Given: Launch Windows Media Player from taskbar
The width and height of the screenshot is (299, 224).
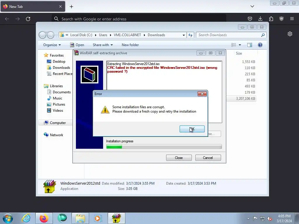Looking at the screenshot, I should coord(98,218).
